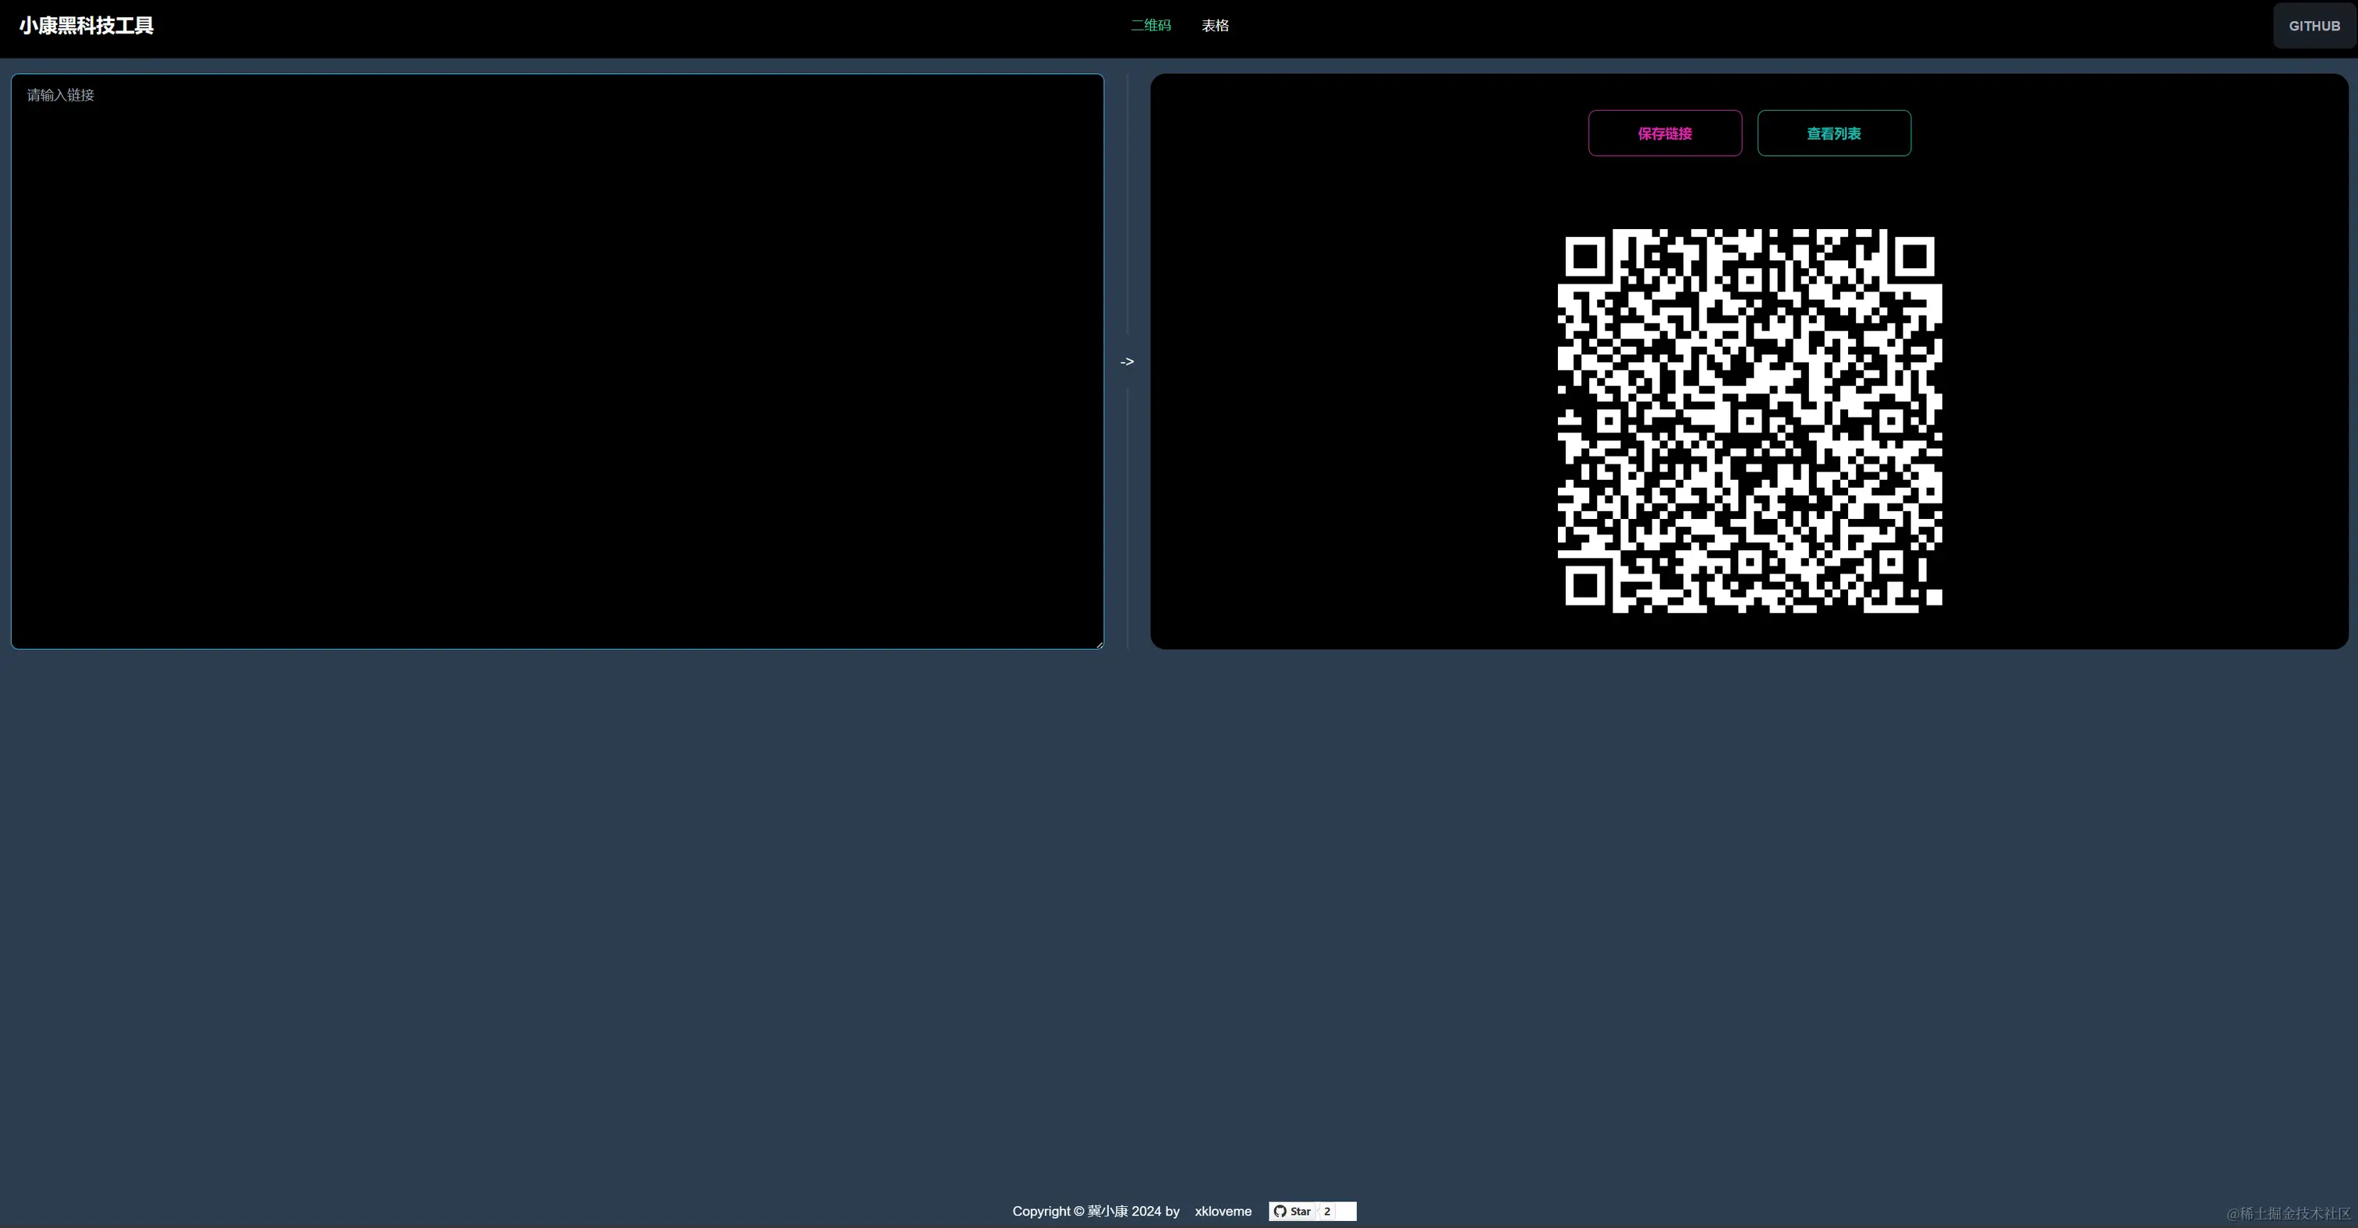Screen dimensions: 2358x1228
Task: Click the generated QR code image
Action: (x=1749, y=421)
